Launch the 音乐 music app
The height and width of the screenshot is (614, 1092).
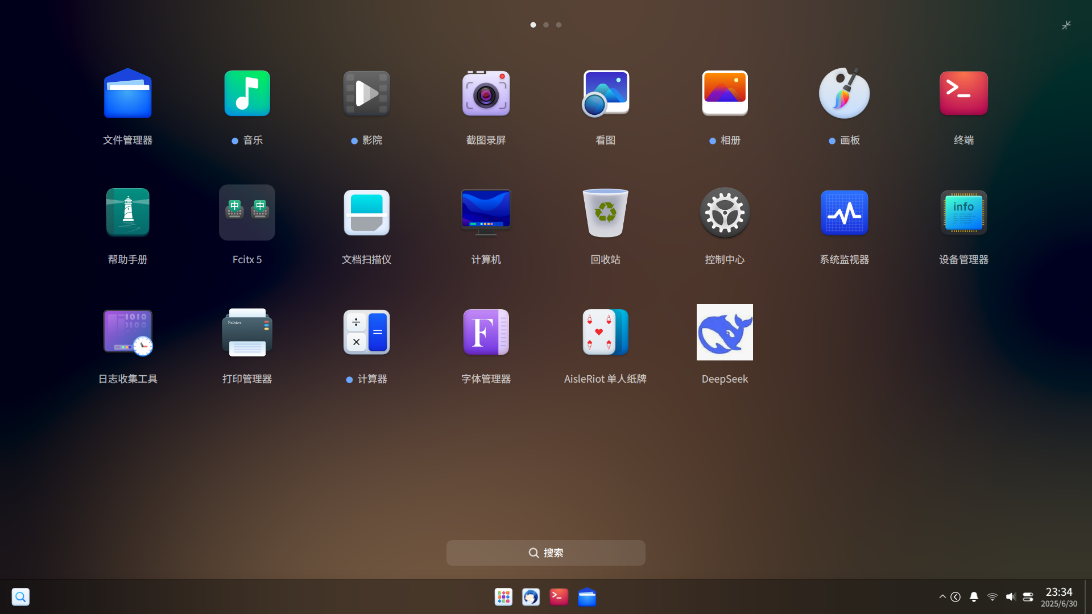coord(247,94)
